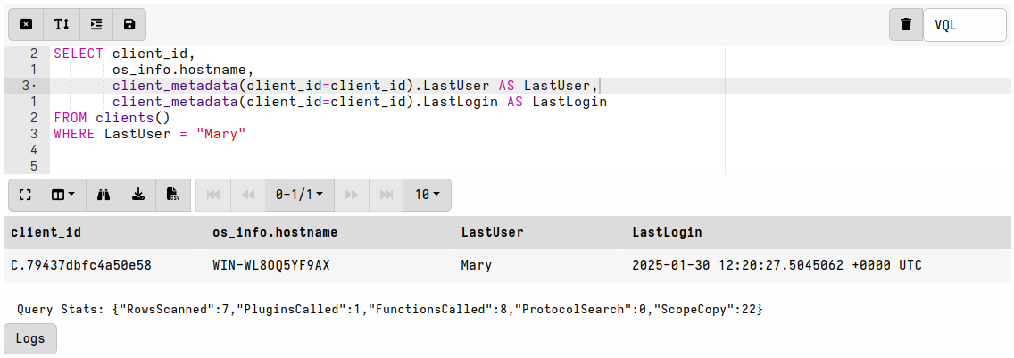The image size is (1014, 358).
Task: Export the table as a CSV file
Action: coord(173,195)
